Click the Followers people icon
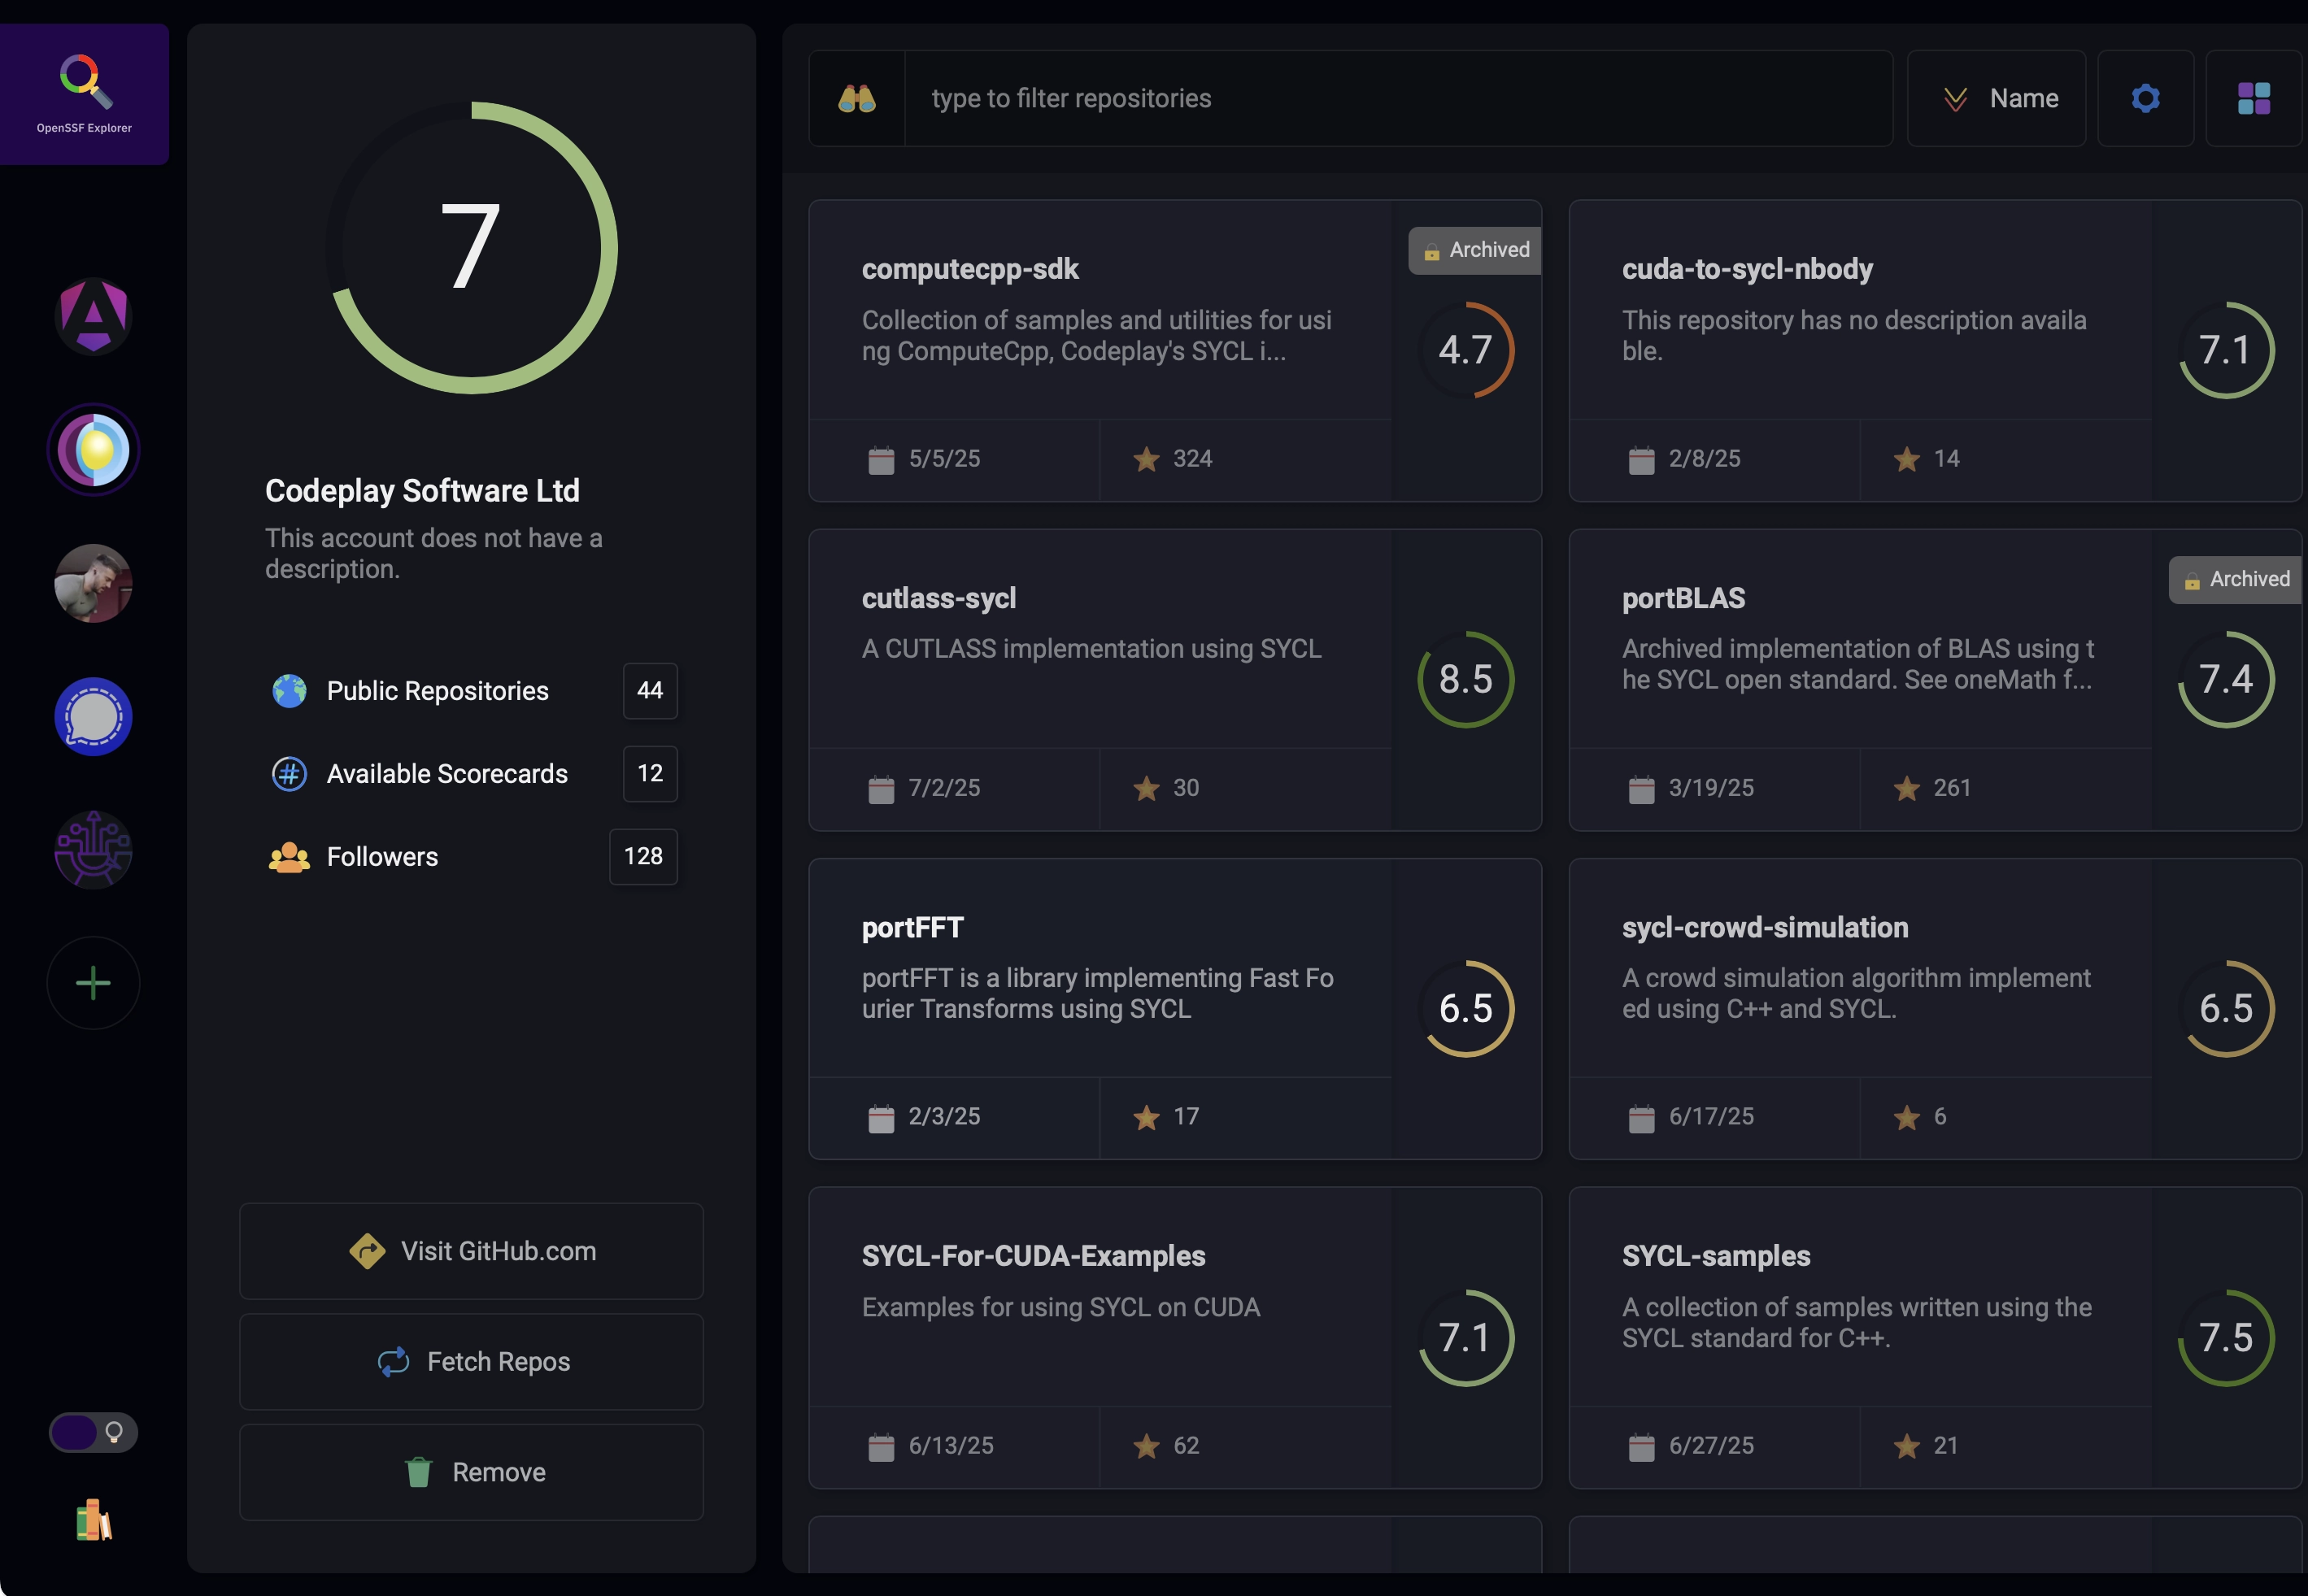Image resolution: width=2308 pixels, height=1596 pixels. click(x=289, y=857)
